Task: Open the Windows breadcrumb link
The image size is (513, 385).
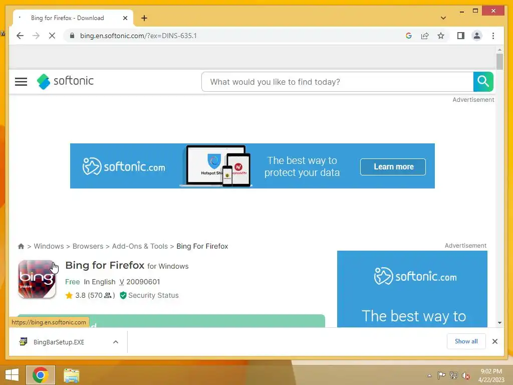Action: pos(49,246)
